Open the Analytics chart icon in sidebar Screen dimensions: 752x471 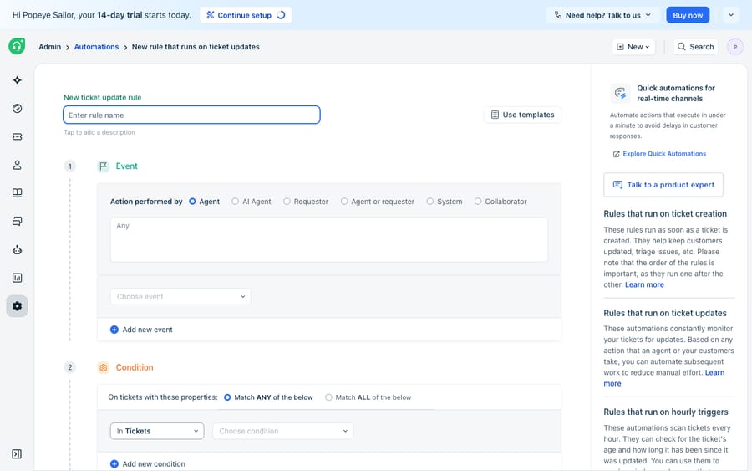18,278
